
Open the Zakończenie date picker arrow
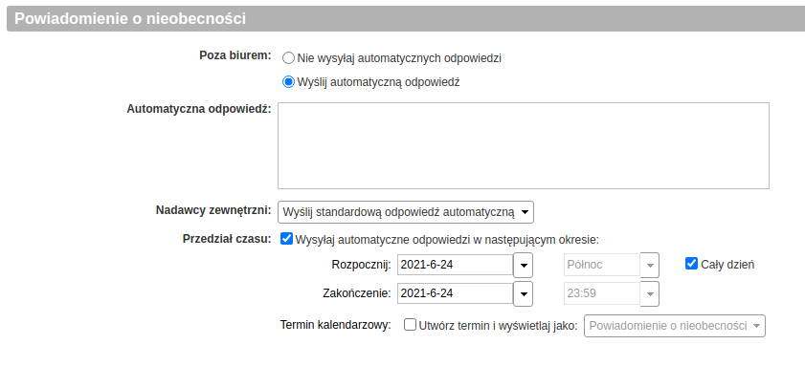[x=524, y=293]
